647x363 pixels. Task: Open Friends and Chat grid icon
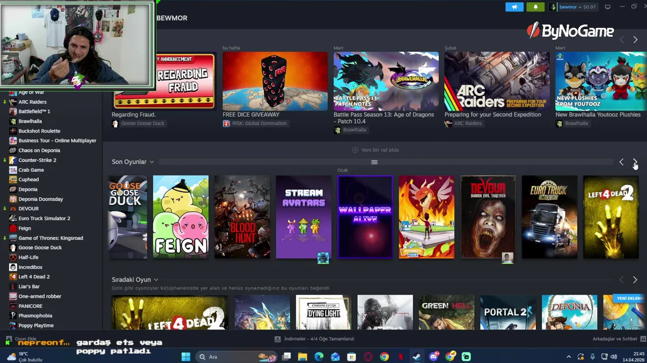coord(643,339)
